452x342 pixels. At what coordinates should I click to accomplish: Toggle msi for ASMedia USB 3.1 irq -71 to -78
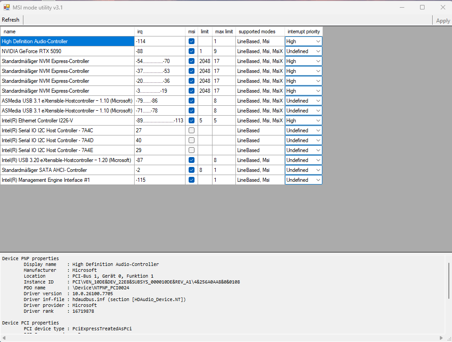pos(191,111)
